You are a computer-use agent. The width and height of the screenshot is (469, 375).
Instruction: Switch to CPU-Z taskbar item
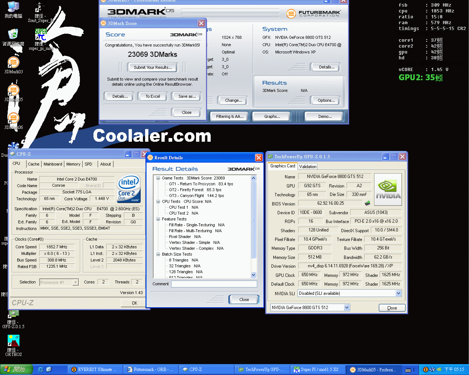[x=207, y=370]
